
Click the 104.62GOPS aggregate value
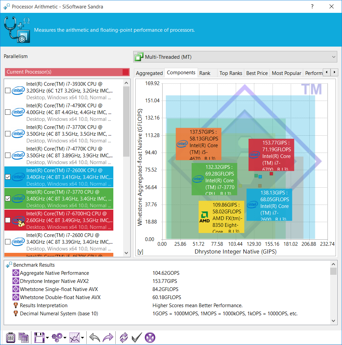coord(166,273)
